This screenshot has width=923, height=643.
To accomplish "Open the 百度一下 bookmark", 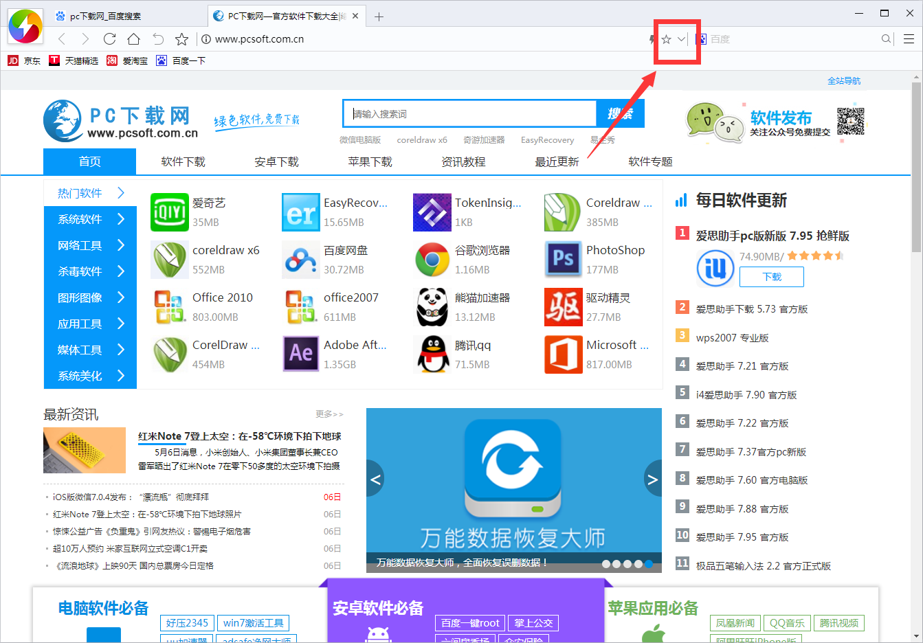I will [x=181, y=60].
